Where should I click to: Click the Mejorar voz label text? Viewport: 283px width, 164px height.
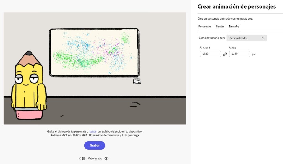95,158
